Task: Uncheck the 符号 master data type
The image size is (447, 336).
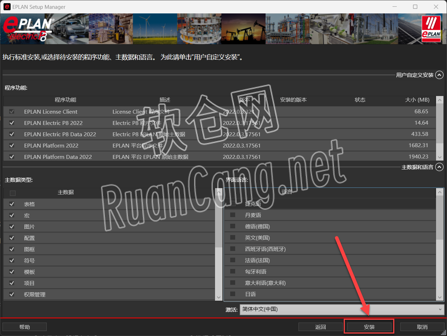Action: [12, 260]
